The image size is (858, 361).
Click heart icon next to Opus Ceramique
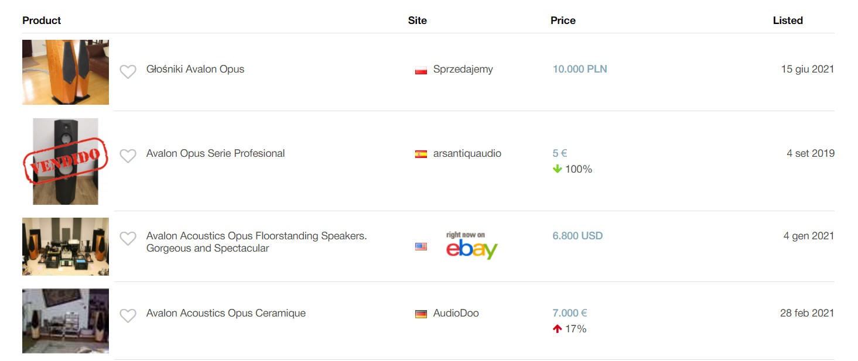pos(128,315)
